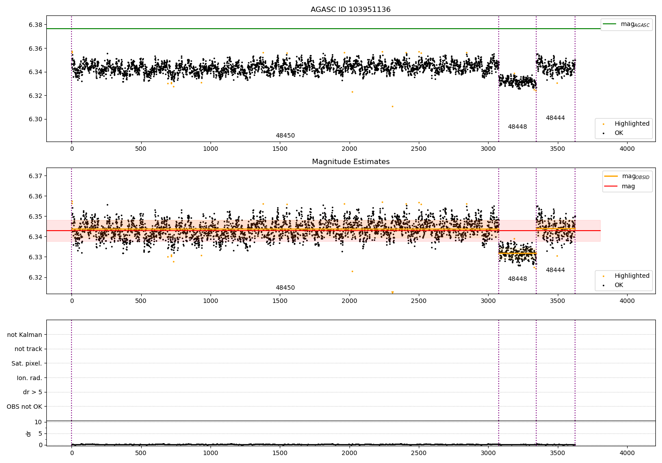Click the 'not track' flag row label

(28, 349)
